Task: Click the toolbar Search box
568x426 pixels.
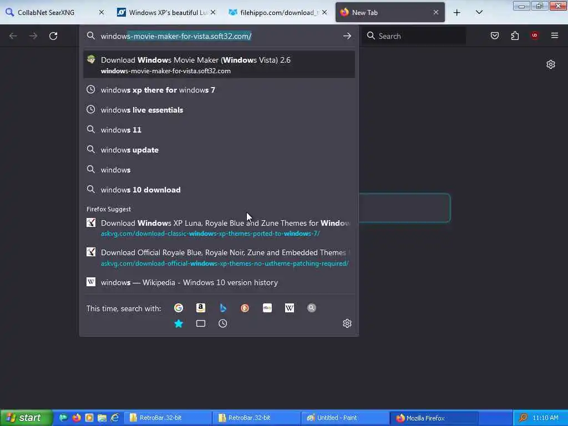Action: pyautogui.click(x=414, y=36)
